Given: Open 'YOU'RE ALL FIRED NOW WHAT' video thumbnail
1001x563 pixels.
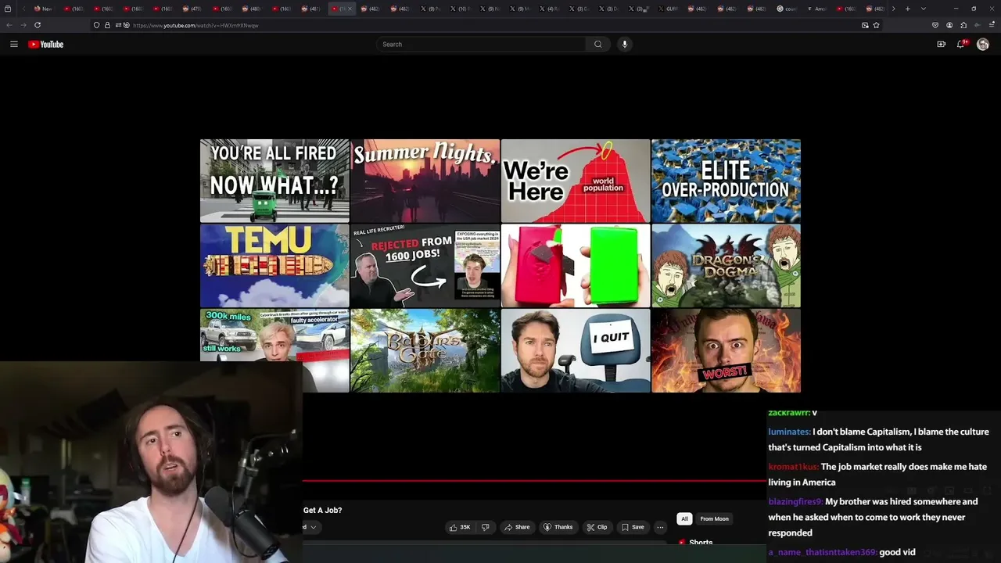Looking at the screenshot, I should [274, 181].
